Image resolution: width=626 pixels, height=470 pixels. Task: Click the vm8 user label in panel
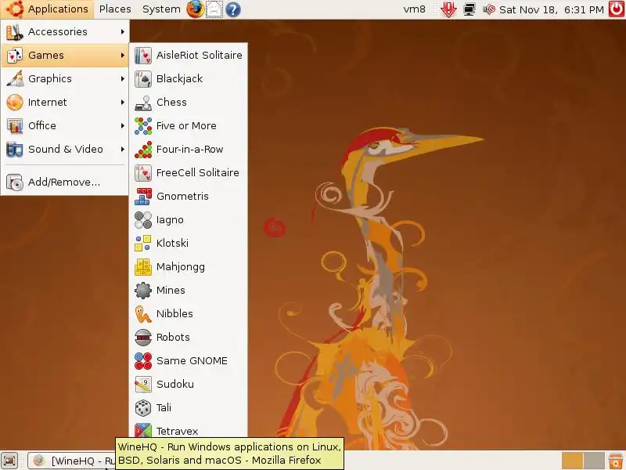[415, 9]
